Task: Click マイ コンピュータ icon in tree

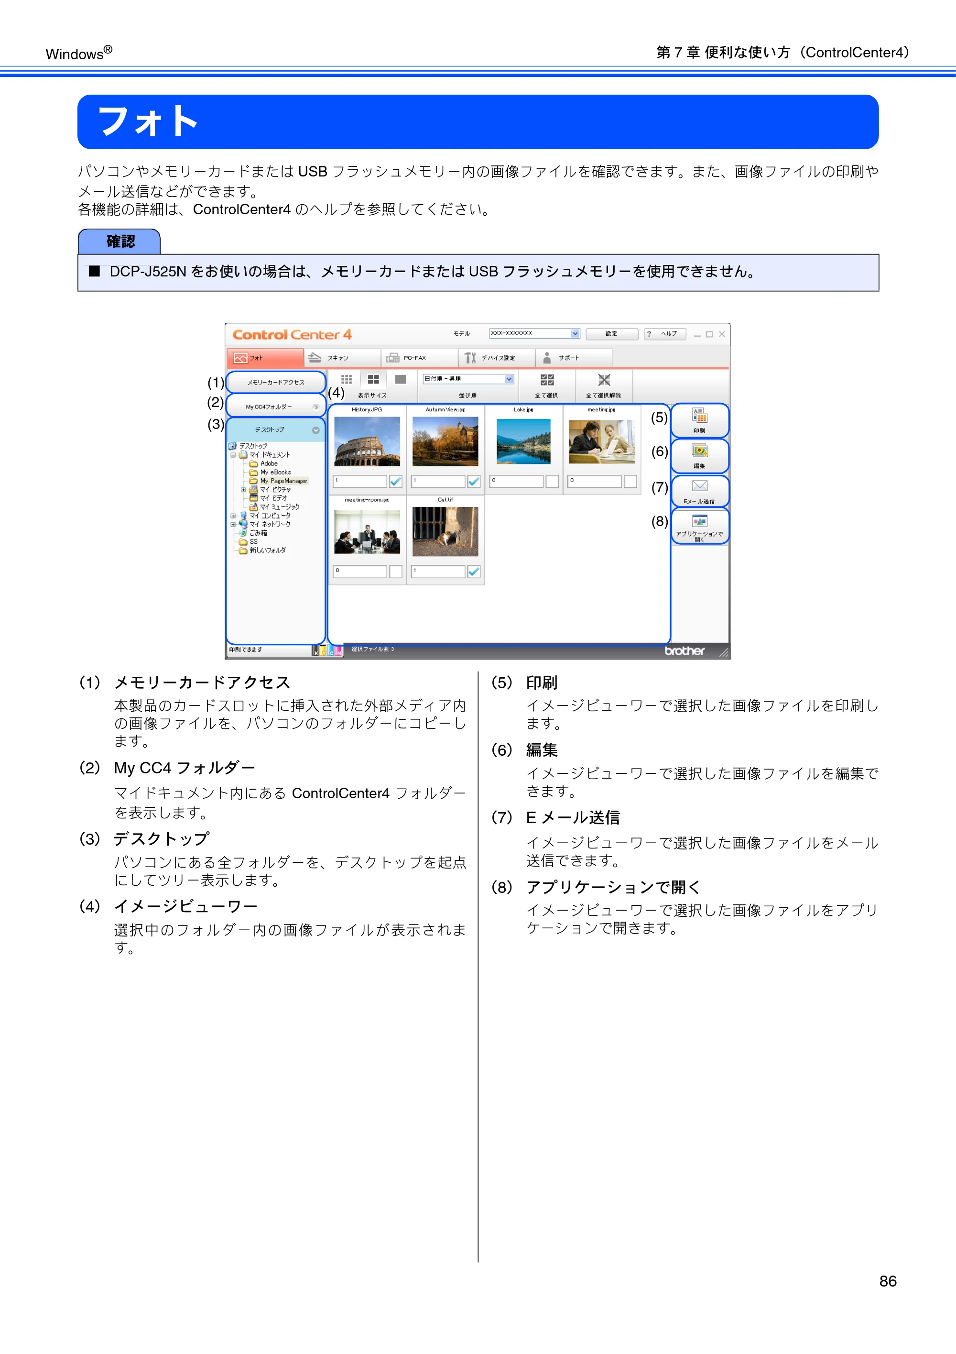Action: [243, 516]
